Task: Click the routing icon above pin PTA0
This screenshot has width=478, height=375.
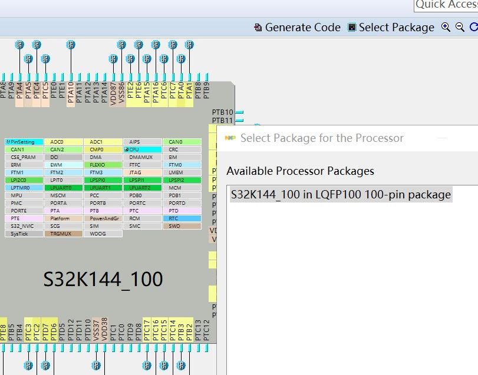Action: click(181, 58)
